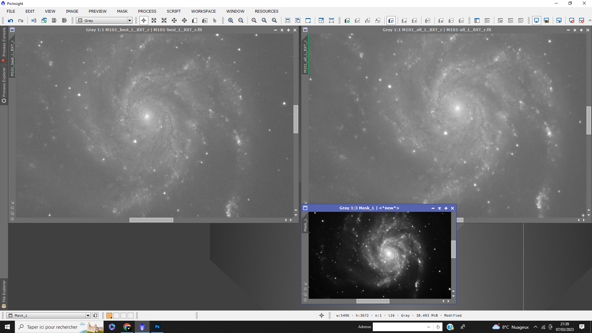The image size is (592, 333).
Task: Expand the taskbar Adresse dropdown arrow
Action: [x=428, y=327]
